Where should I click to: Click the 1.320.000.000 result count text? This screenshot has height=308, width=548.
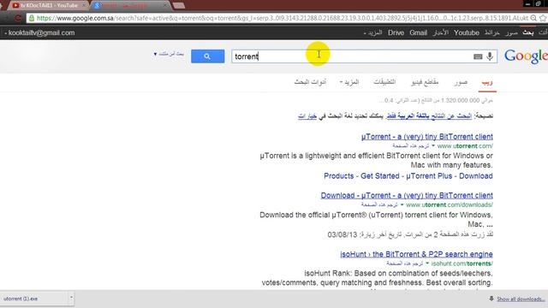click(x=461, y=101)
